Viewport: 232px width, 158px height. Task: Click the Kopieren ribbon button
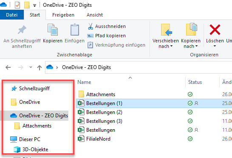(x=53, y=33)
